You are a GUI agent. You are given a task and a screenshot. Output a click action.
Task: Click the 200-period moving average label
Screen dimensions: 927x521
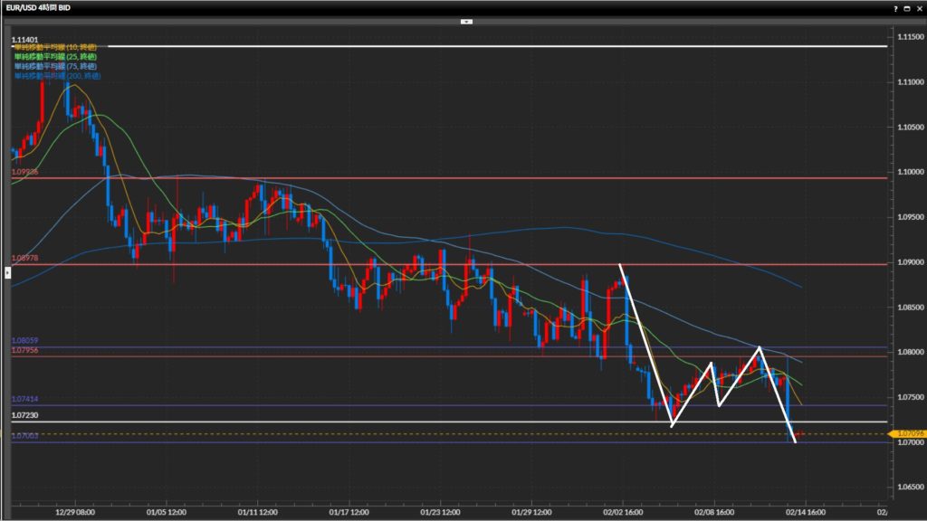coord(55,76)
